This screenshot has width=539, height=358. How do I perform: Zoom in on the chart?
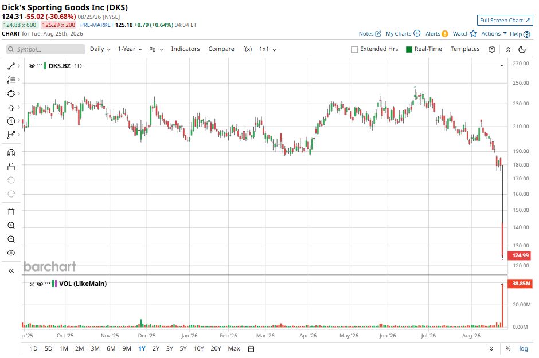(x=11, y=226)
